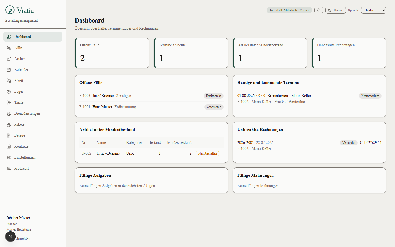Open Einstellungen menu item

(x=33, y=158)
